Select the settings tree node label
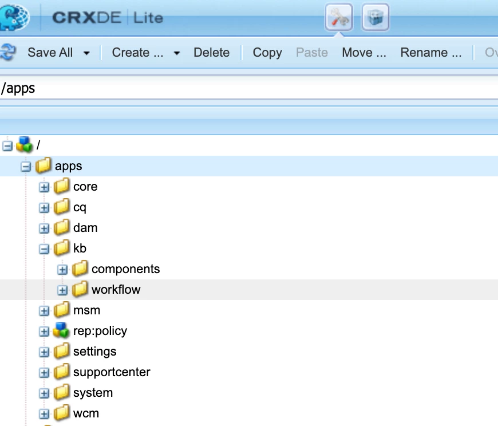Screen dimensions: 498x426 coord(94,352)
